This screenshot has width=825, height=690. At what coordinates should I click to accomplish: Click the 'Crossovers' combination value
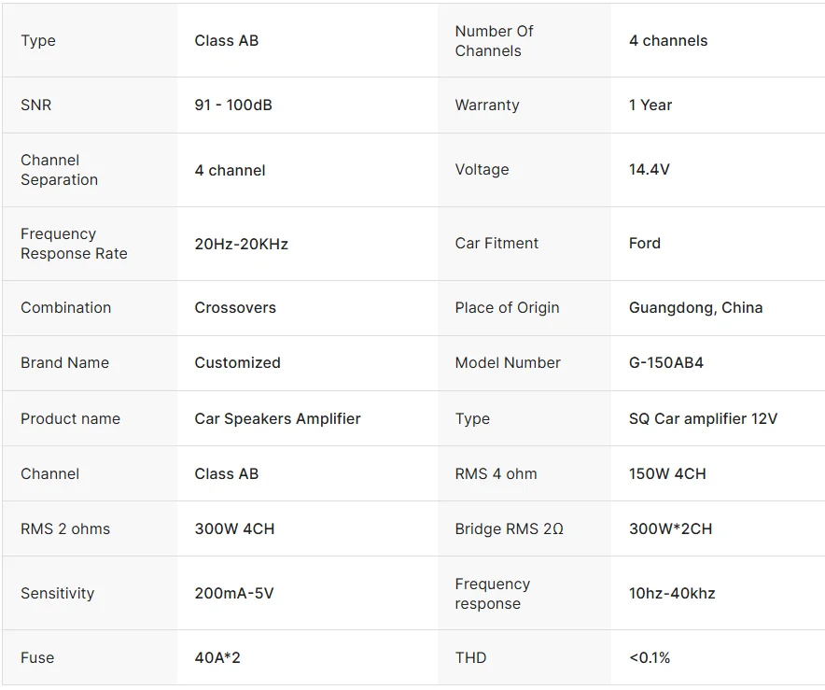pos(235,308)
